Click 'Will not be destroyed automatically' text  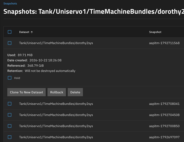pyautogui.click(x=50, y=71)
